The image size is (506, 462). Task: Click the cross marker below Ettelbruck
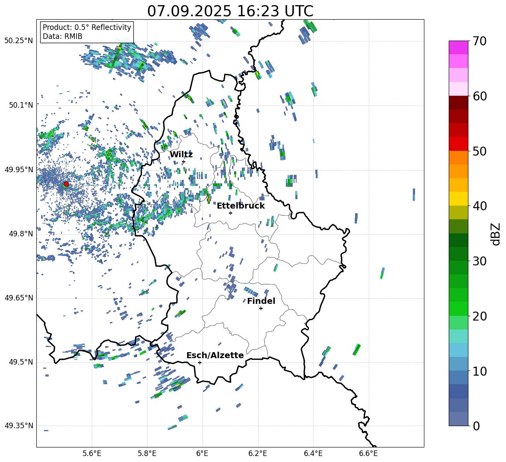pos(230,213)
